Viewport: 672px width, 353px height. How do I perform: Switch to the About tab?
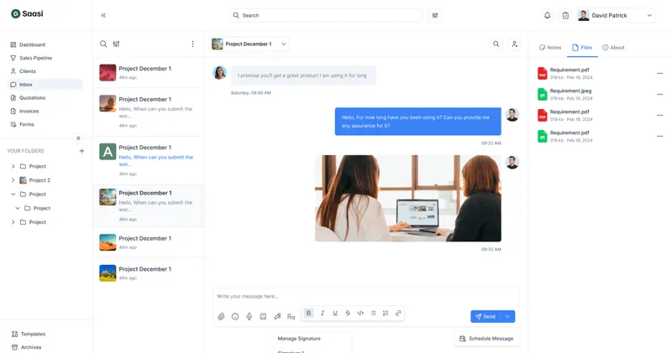(613, 48)
